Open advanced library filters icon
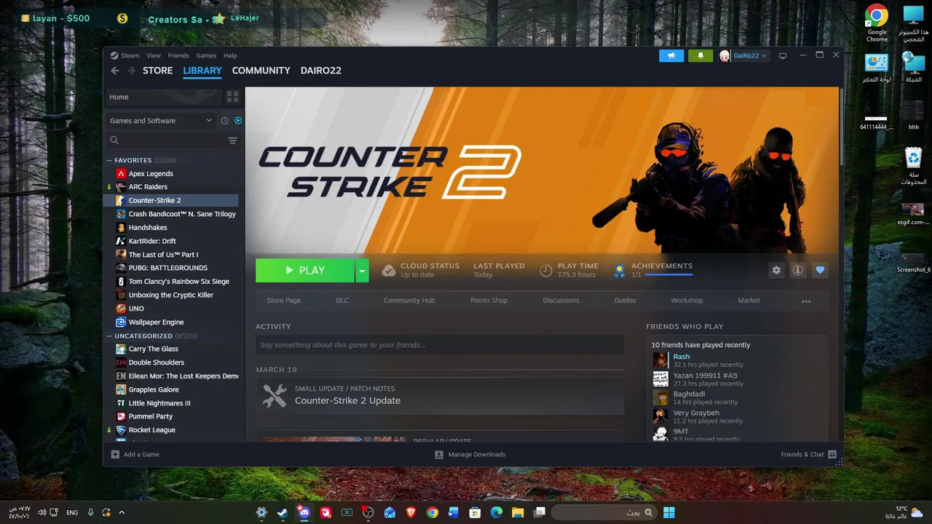This screenshot has width=932, height=524. click(233, 140)
